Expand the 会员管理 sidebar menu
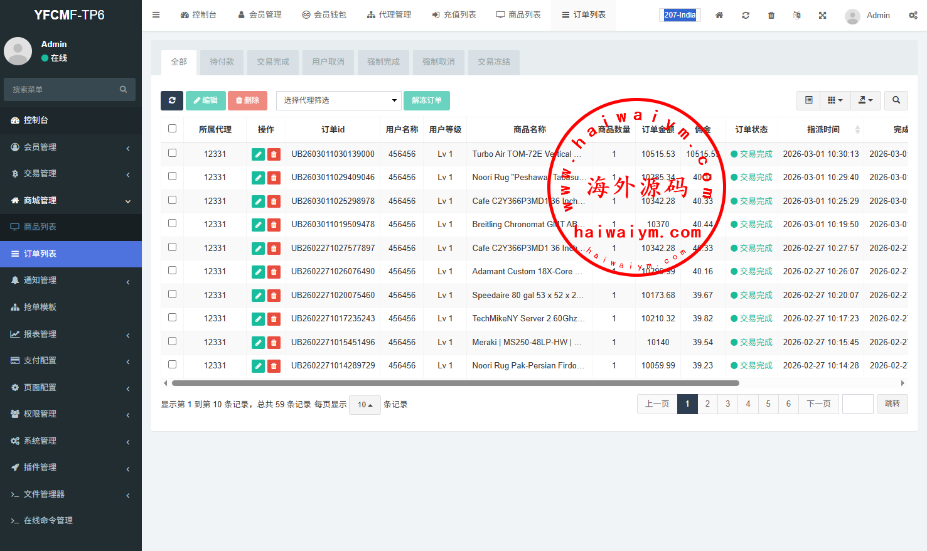The image size is (927, 551). pyautogui.click(x=71, y=147)
